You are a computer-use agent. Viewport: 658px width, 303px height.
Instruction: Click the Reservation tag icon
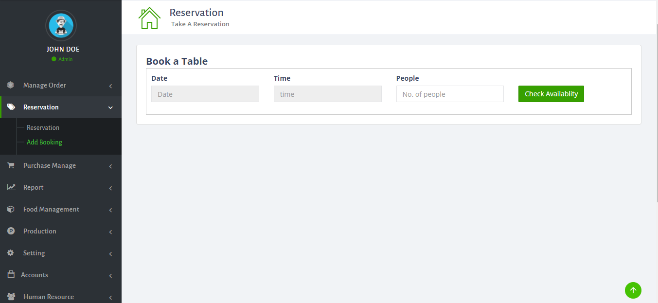tap(11, 107)
